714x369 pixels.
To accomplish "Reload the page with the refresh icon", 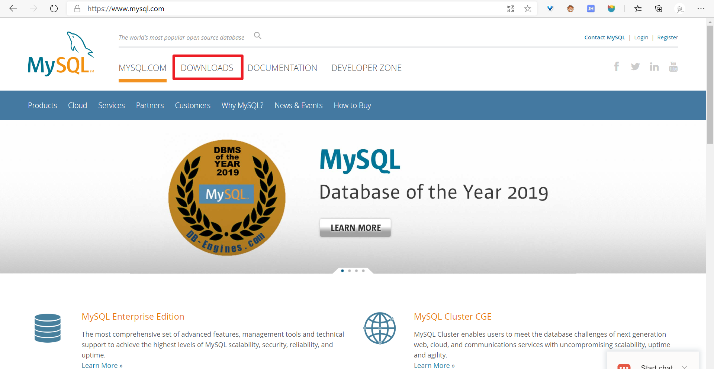I will coord(54,9).
